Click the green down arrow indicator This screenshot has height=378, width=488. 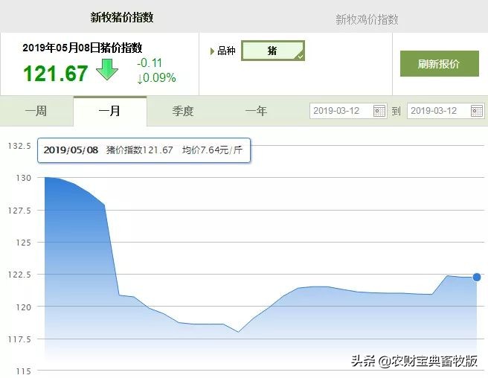(107, 69)
